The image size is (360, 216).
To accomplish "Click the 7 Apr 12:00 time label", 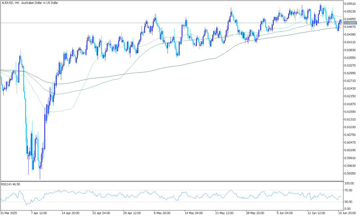I will [x=39, y=213].
